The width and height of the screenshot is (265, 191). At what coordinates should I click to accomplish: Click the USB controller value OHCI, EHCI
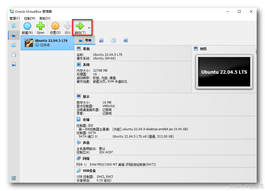click(x=105, y=177)
